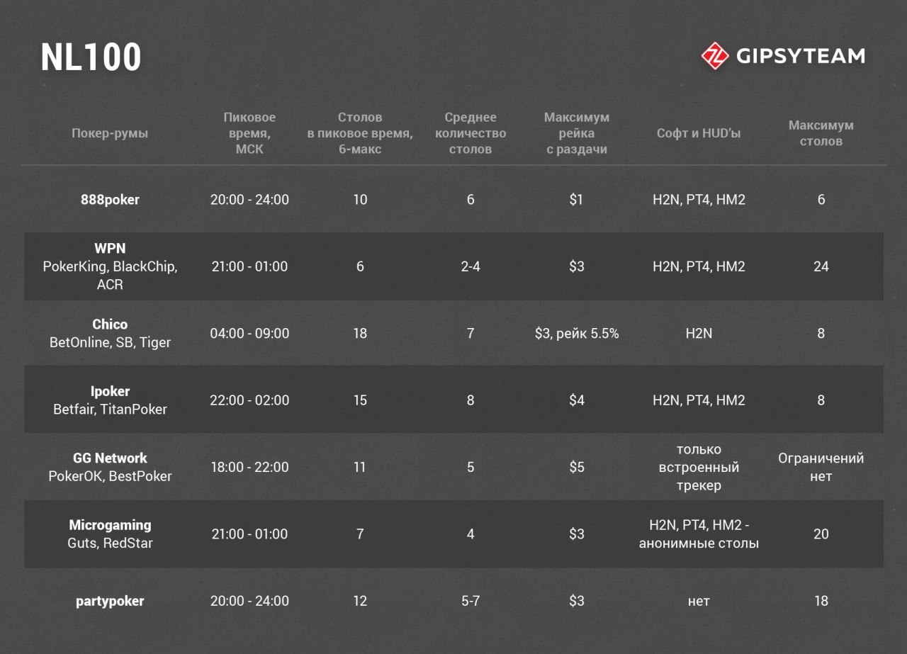The height and width of the screenshot is (654, 907).
Task: Click the Покер-румы column header
Action: coord(110,133)
